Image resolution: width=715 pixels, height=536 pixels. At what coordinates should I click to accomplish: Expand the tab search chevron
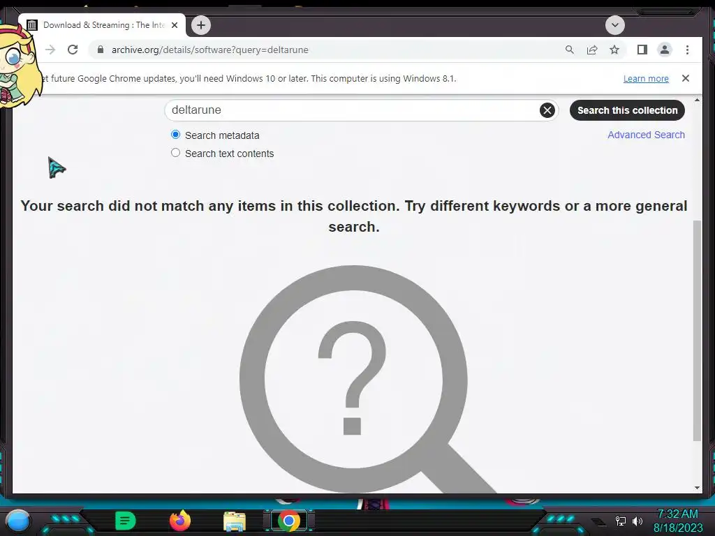615,25
